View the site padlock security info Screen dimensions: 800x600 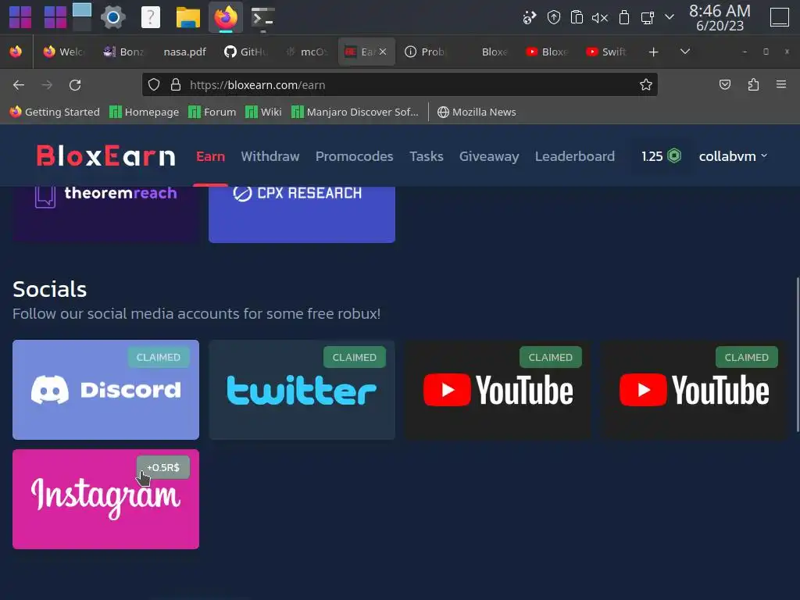[176, 84]
